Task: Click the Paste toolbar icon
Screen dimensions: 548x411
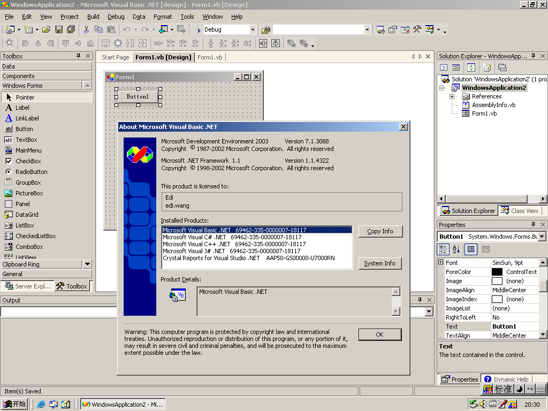Action: [111, 30]
